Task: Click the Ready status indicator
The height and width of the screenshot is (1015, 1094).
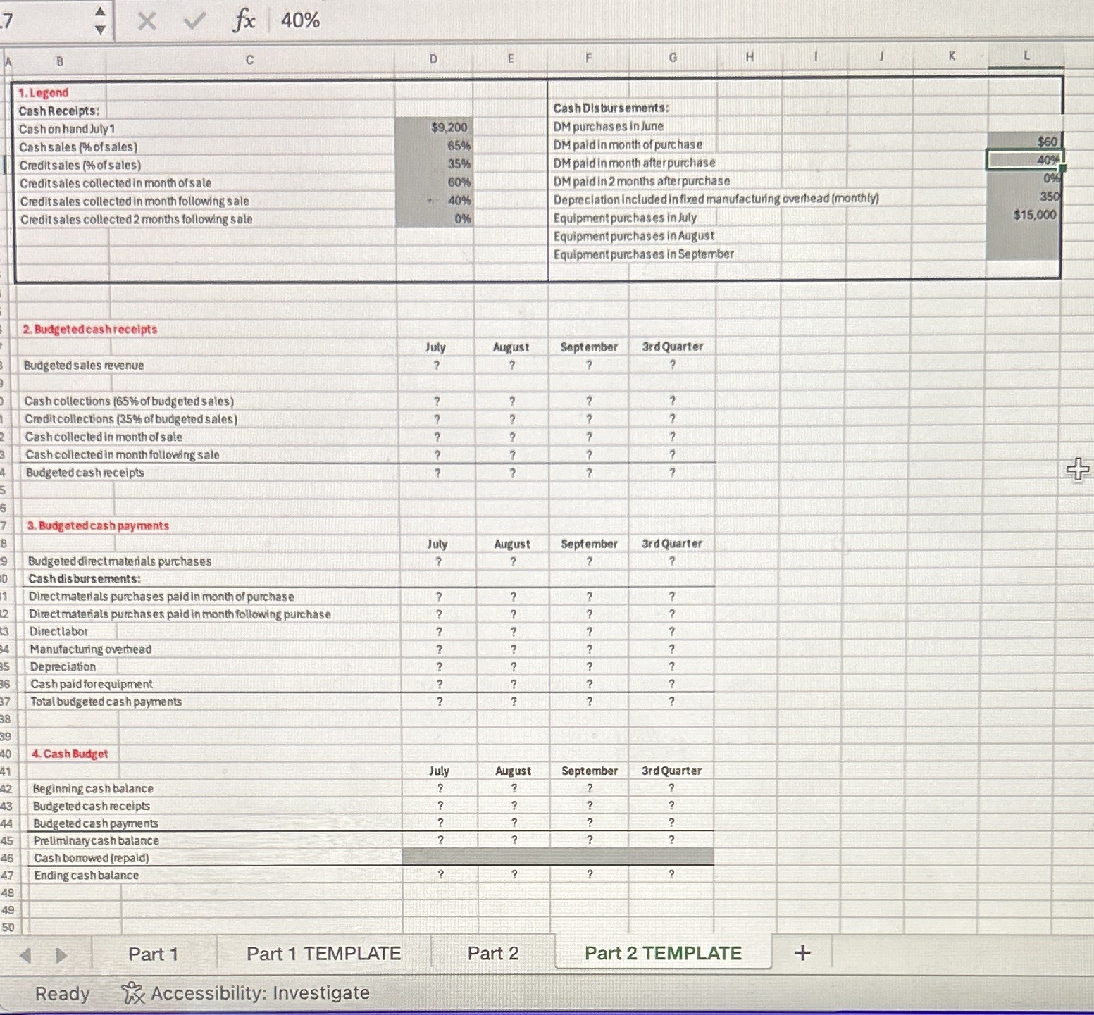Action: 62,994
